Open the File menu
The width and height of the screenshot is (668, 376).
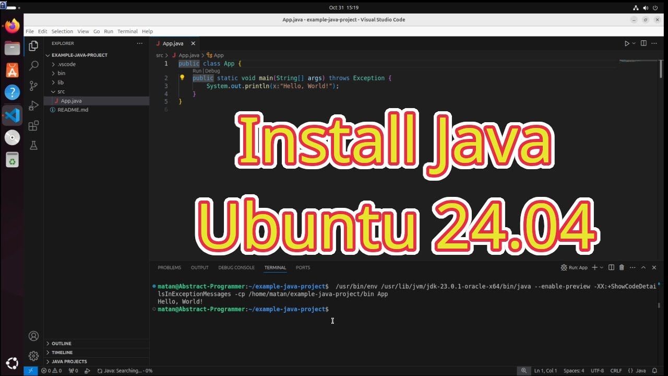pos(30,31)
